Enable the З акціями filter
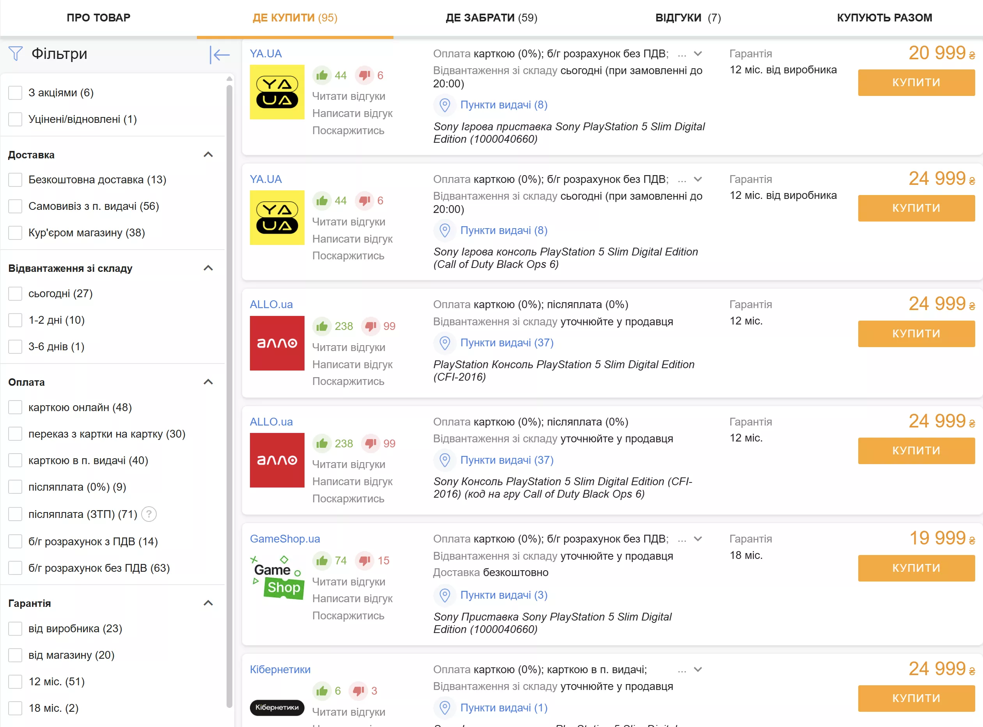The height and width of the screenshot is (727, 983). pos(15,93)
